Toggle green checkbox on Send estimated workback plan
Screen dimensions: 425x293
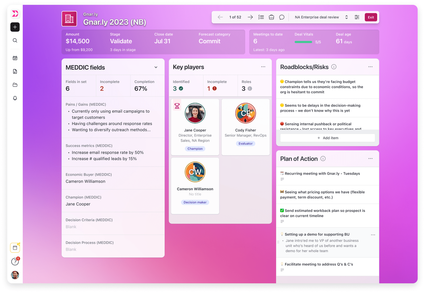coord(282,210)
